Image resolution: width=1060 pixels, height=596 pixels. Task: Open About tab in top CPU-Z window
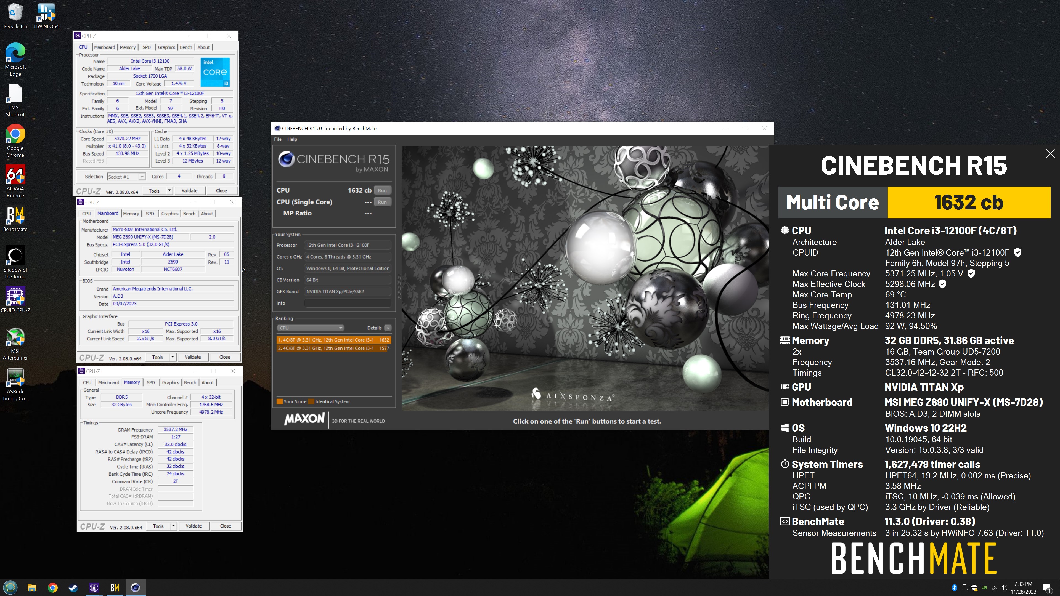tap(203, 47)
